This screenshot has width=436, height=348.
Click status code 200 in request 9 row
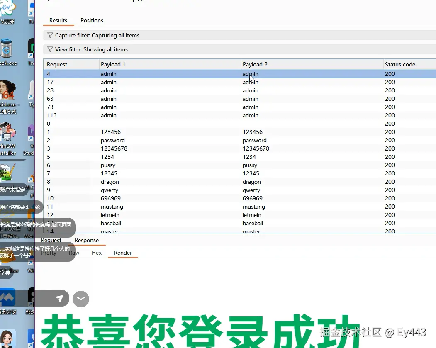390,190
